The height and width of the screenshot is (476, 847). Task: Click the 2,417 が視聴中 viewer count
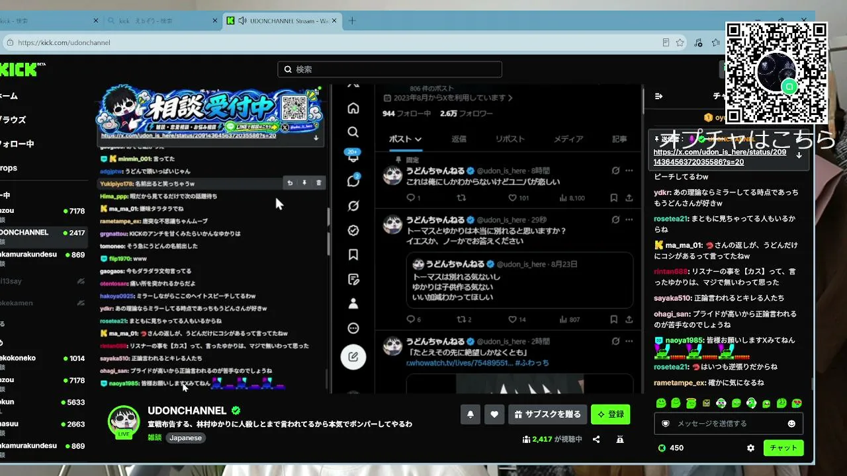552,439
